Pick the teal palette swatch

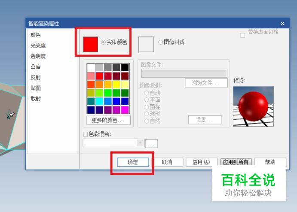pos(91,102)
